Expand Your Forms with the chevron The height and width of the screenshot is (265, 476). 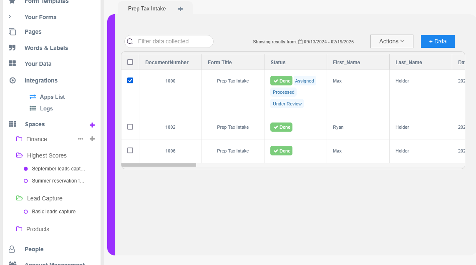click(x=10, y=17)
